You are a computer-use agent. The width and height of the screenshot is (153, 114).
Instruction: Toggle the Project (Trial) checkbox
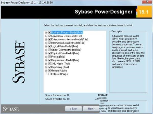(x=49, y=57)
